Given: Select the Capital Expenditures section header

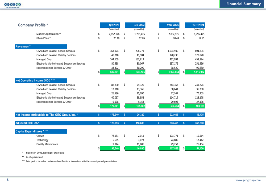Looking at the screenshot, I should point(32,132).
